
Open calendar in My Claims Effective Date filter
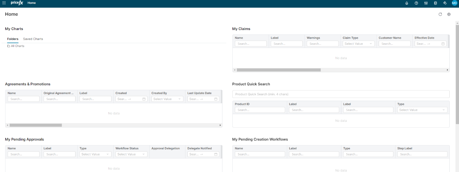pos(443,44)
